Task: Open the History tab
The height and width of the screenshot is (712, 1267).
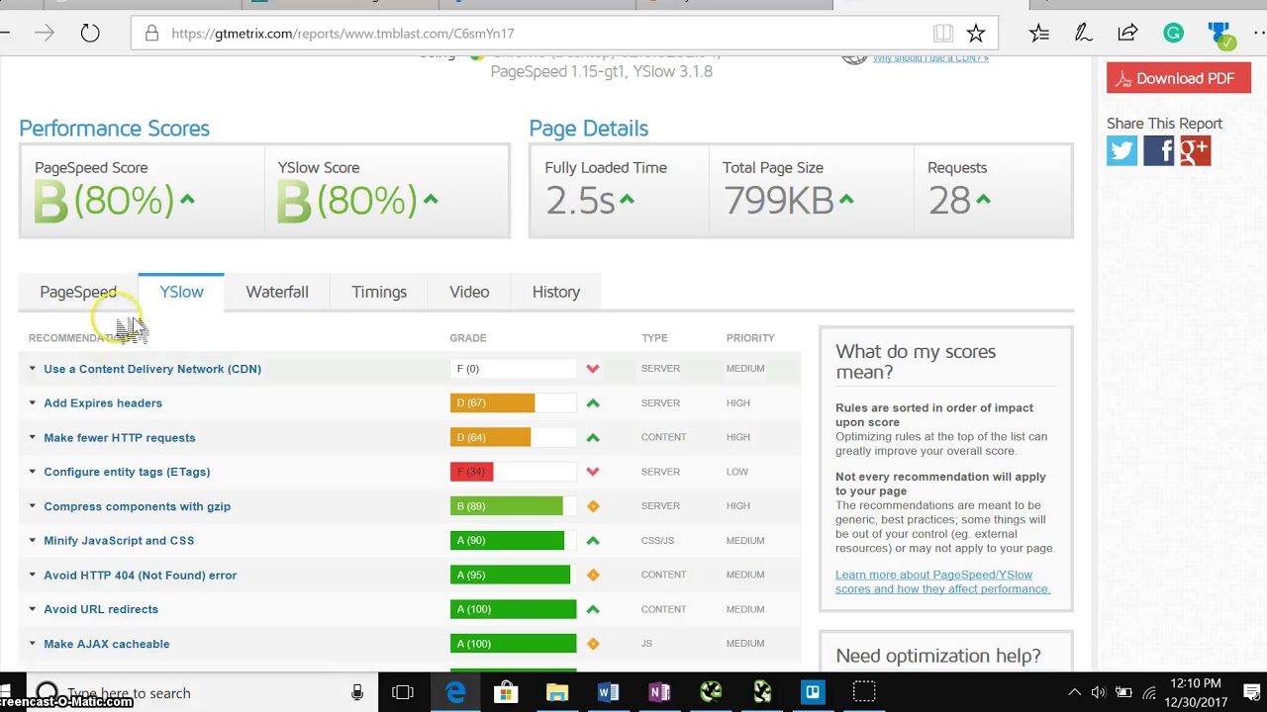Action: pos(556,292)
